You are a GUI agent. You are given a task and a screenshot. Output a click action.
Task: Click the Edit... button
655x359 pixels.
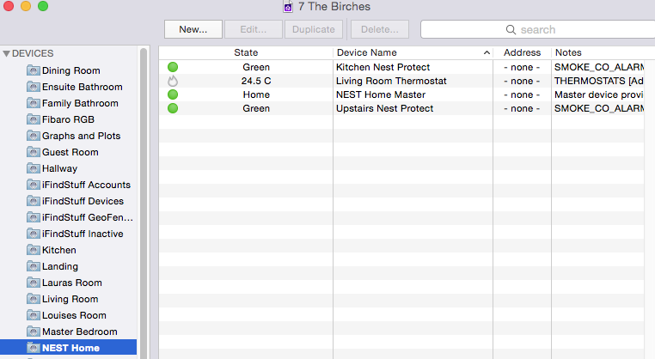coord(253,29)
